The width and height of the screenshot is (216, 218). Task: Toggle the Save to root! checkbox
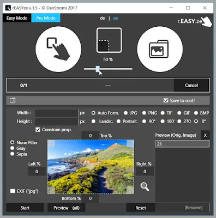pyautogui.click(x=166, y=100)
